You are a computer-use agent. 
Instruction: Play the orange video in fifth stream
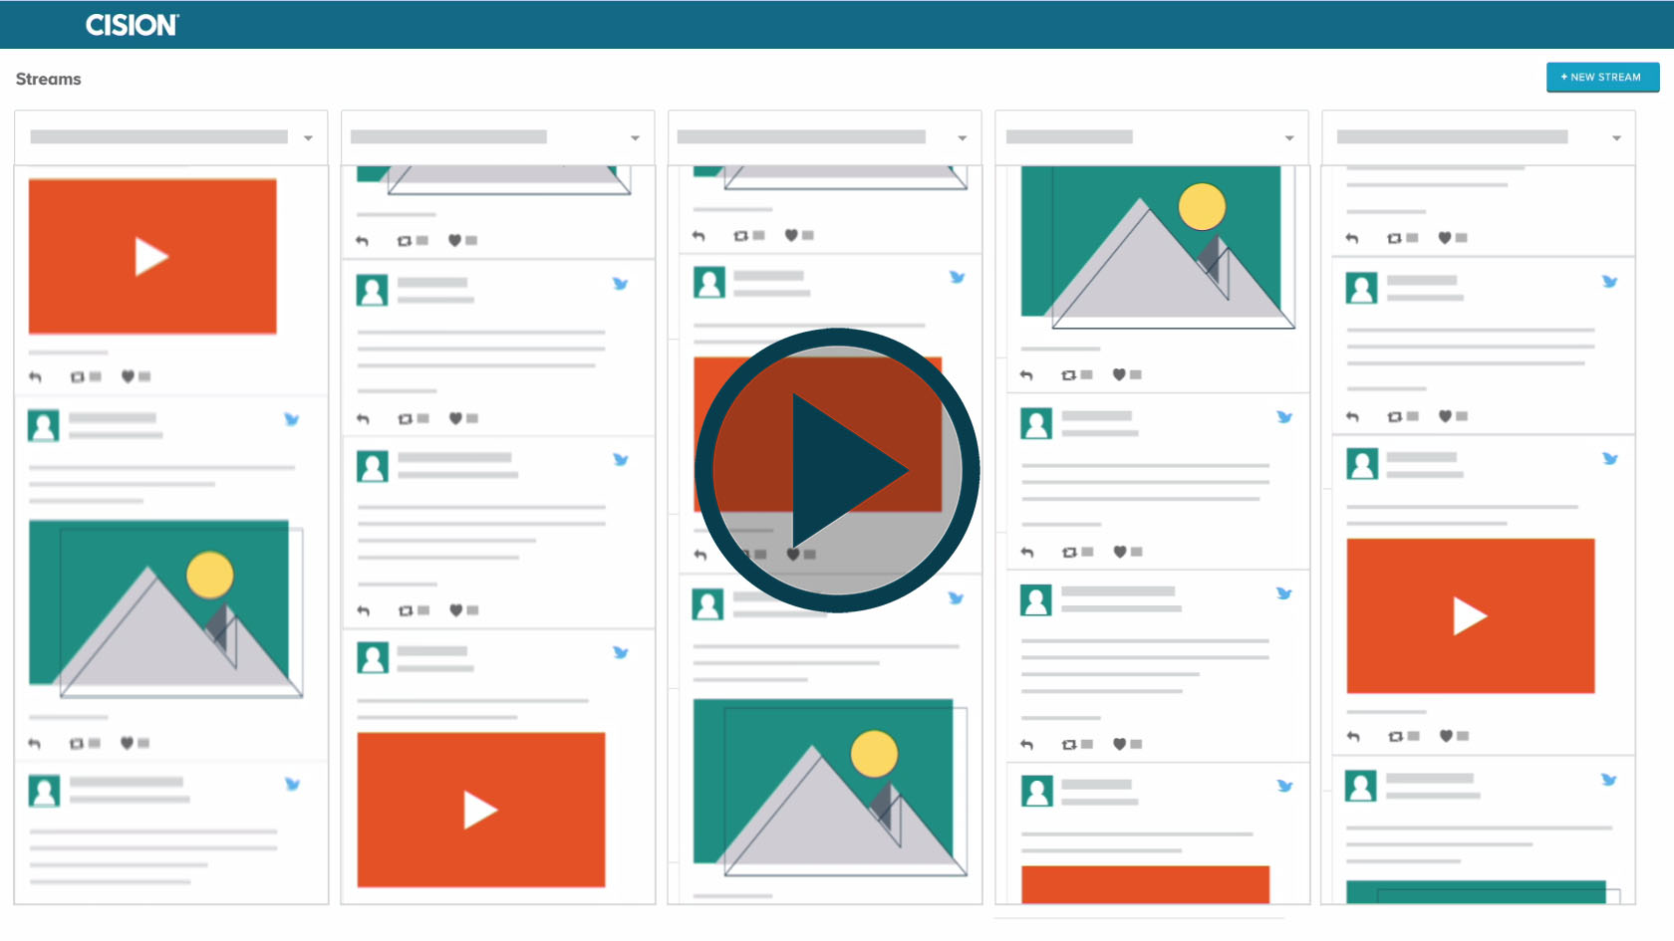[1470, 615]
